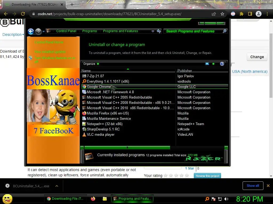Click the Explorer forward arrow button
This screenshot has height=204, width=273.
point(38,31)
